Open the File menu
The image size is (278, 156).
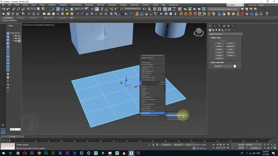3,5
